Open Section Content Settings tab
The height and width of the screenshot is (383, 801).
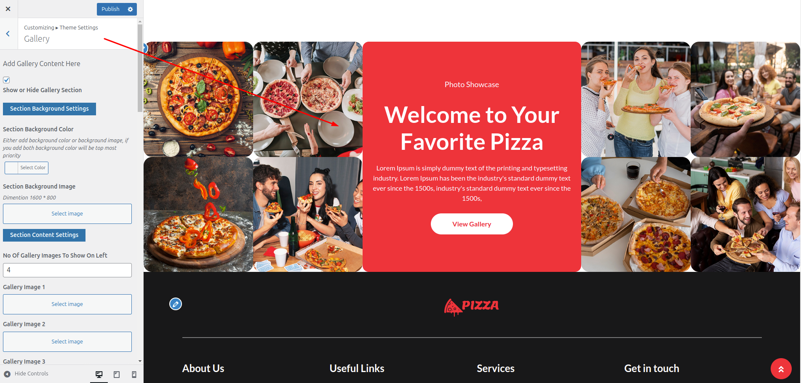44,235
